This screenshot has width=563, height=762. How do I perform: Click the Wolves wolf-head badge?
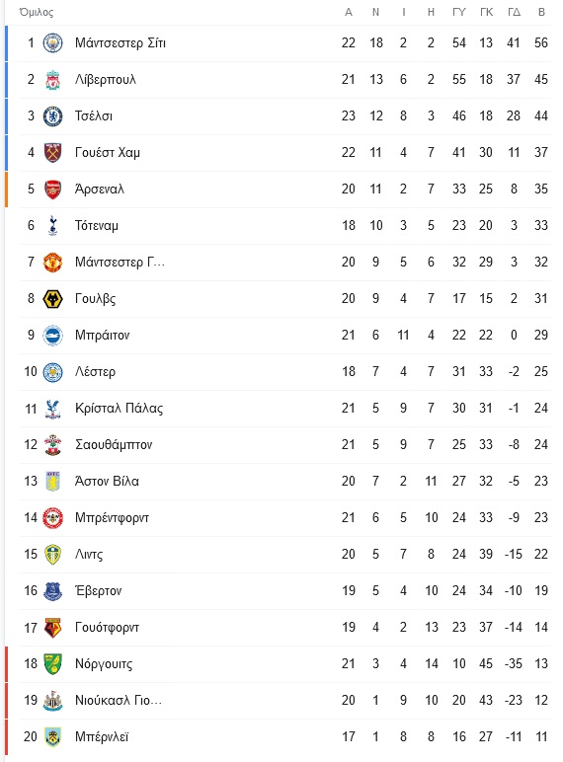click(x=52, y=299)
